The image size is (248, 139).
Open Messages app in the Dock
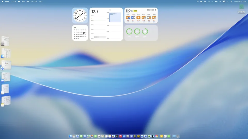click(81, 136)
